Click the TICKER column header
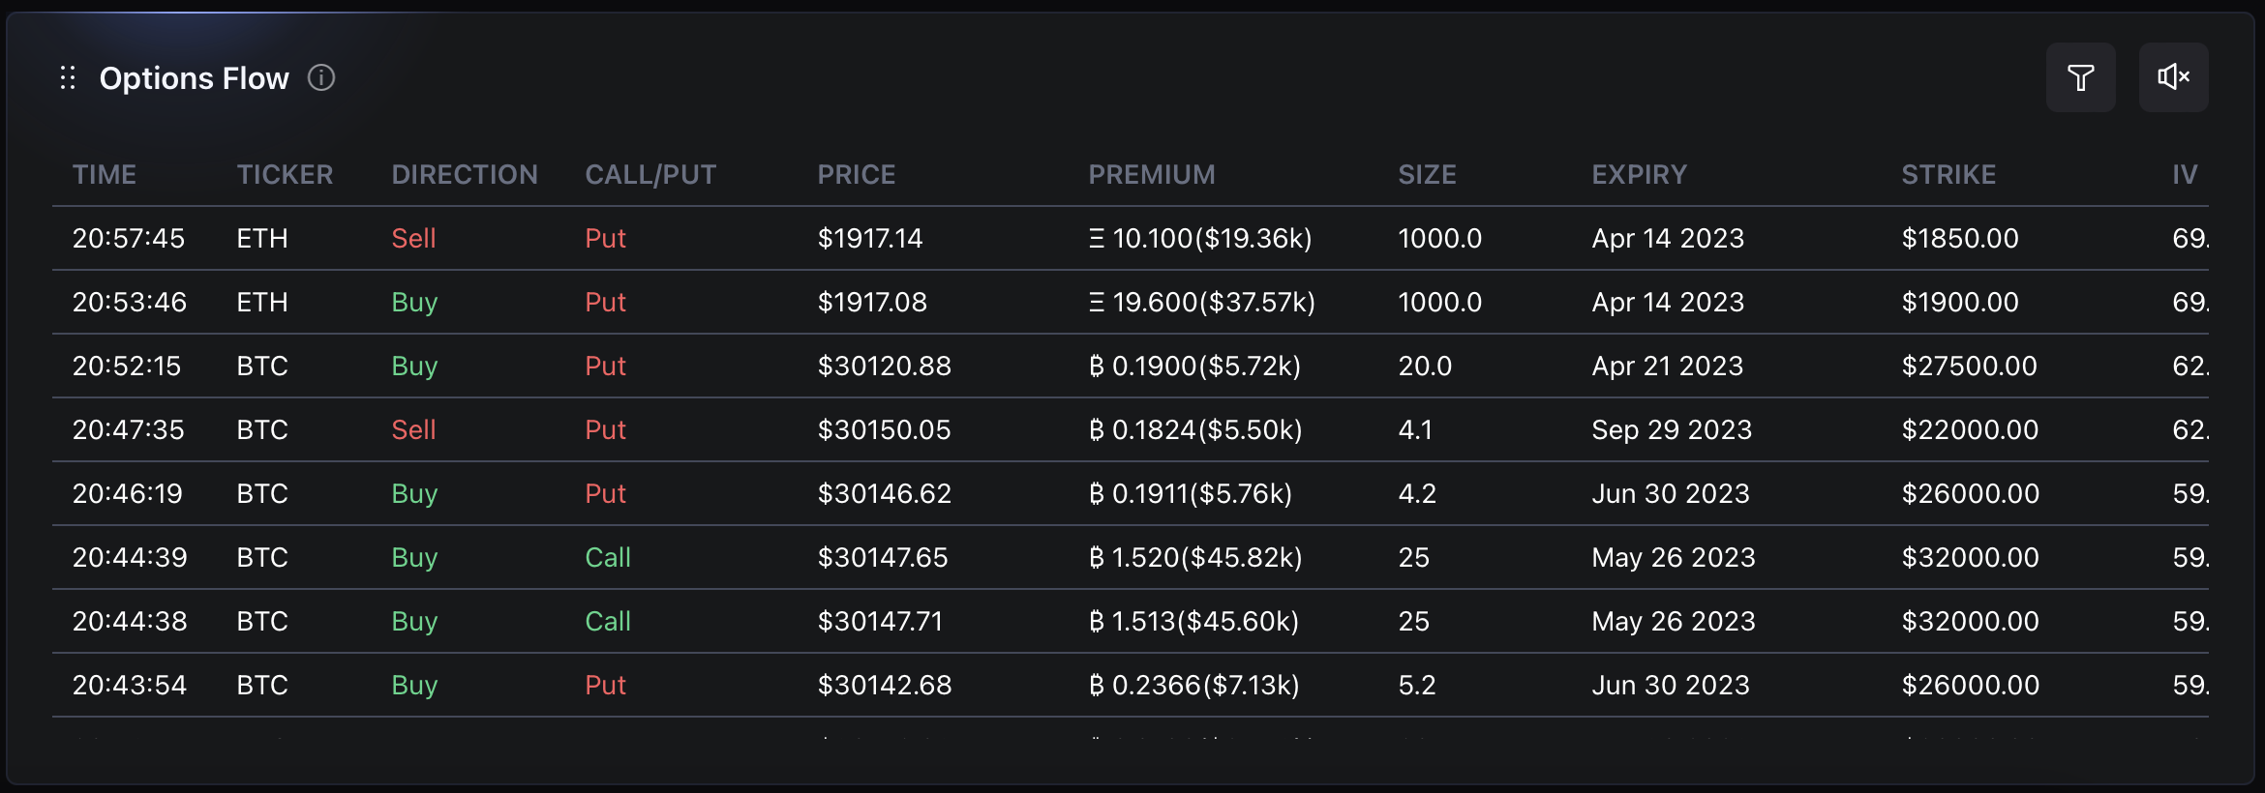The height and width of the screenshot is (793, 2265). (x=285, y=174)
